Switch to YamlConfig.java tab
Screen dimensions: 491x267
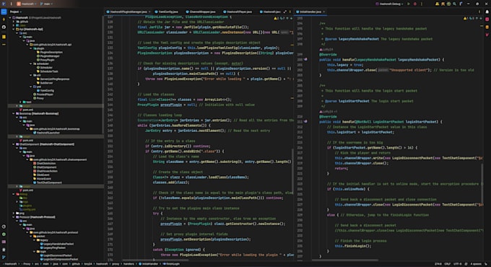168,12
